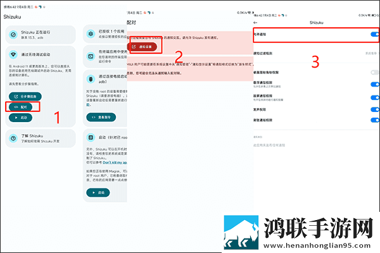
Task: Tap the 启动 button in root card
Action: (x=98, y=192)
